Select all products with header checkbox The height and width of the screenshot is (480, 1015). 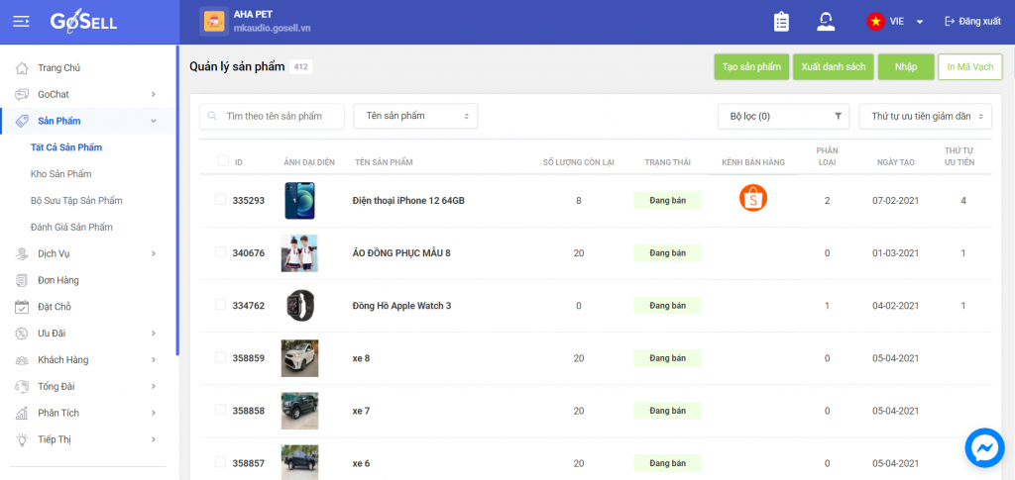point(223,161)
